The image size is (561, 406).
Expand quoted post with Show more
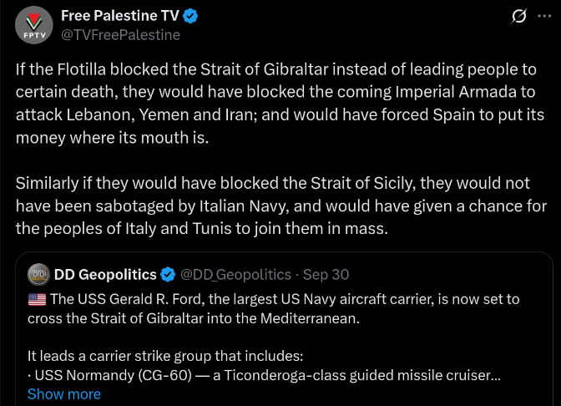pyautogui.click(x=64, y=393)
